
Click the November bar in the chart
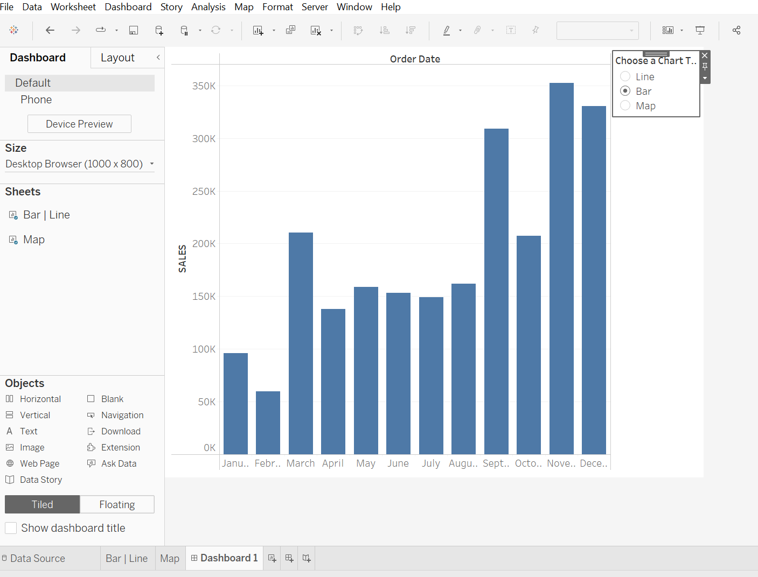(561, 269)
